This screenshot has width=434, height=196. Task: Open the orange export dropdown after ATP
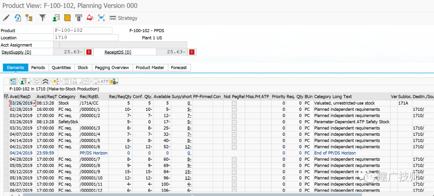pyautogui.click(x=114, y=81)
